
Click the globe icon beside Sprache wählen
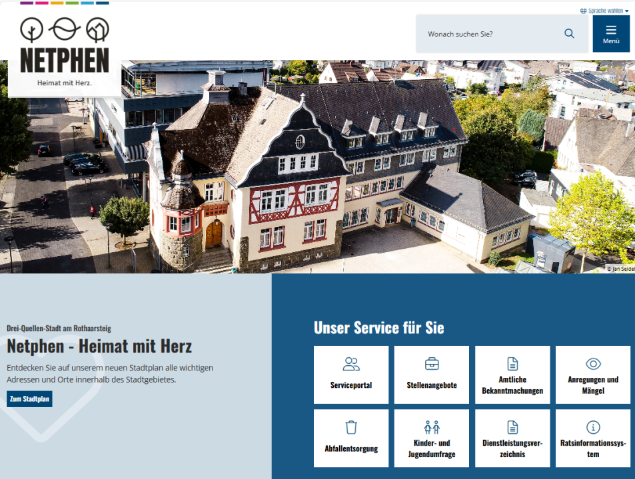pyautogui.click(x=583, y=11)
